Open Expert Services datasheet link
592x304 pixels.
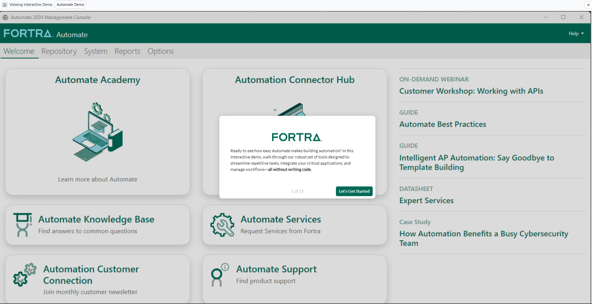pyautogui.click(x=426, y=200)
